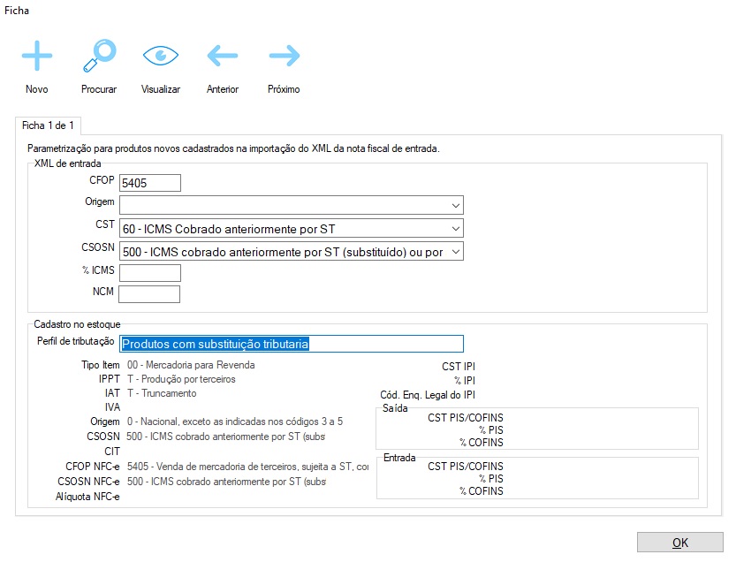Click the Procurar label in the toolbar

(x=99, y=89)
